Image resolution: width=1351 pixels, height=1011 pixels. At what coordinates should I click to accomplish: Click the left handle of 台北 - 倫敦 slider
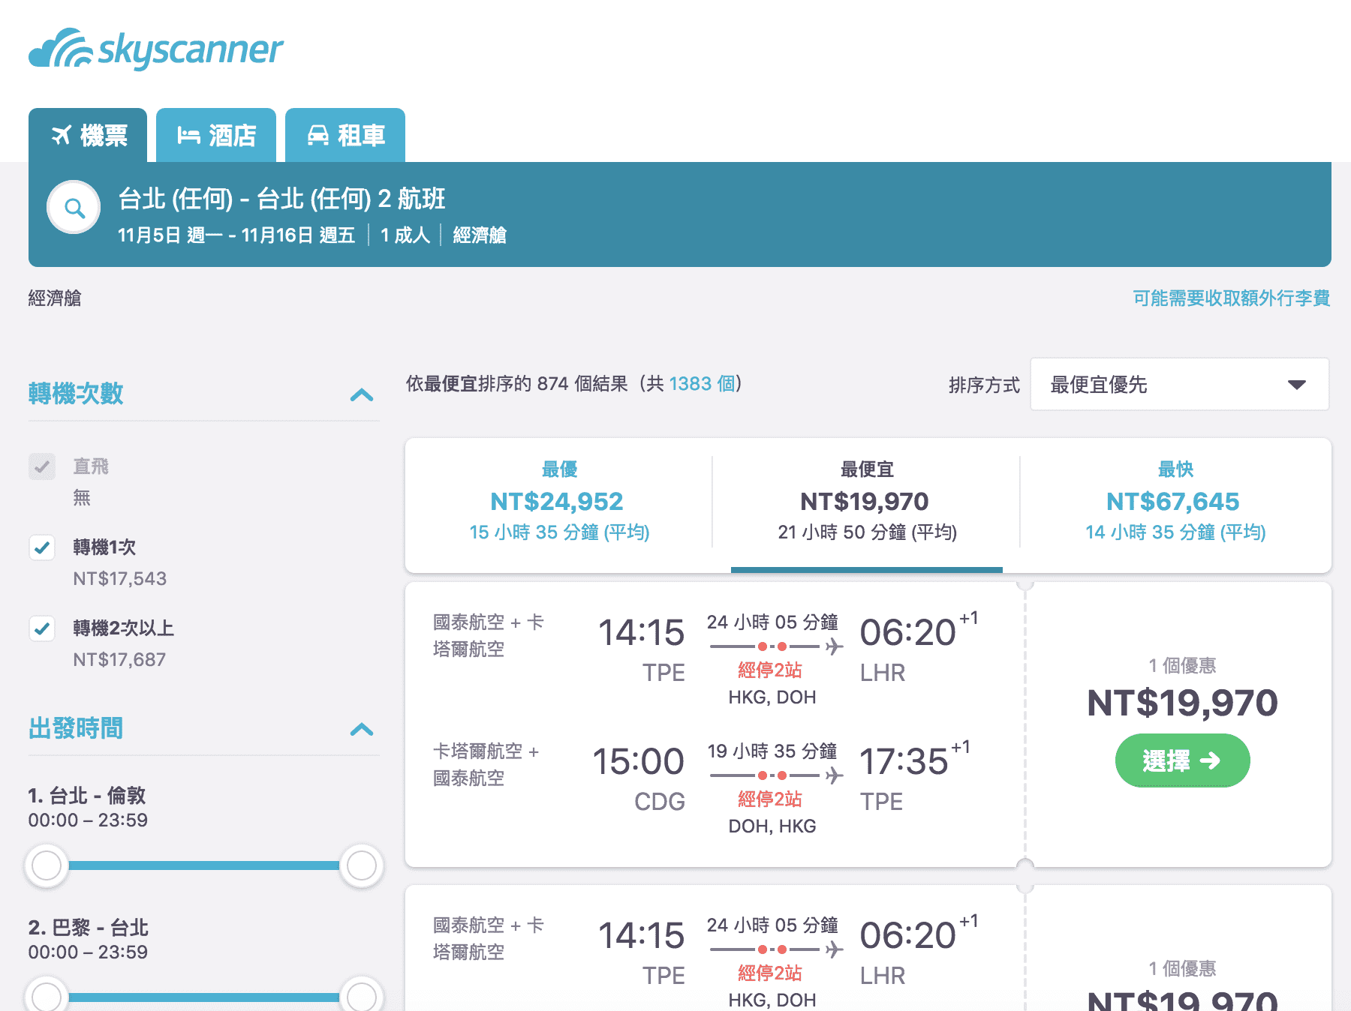47,865
